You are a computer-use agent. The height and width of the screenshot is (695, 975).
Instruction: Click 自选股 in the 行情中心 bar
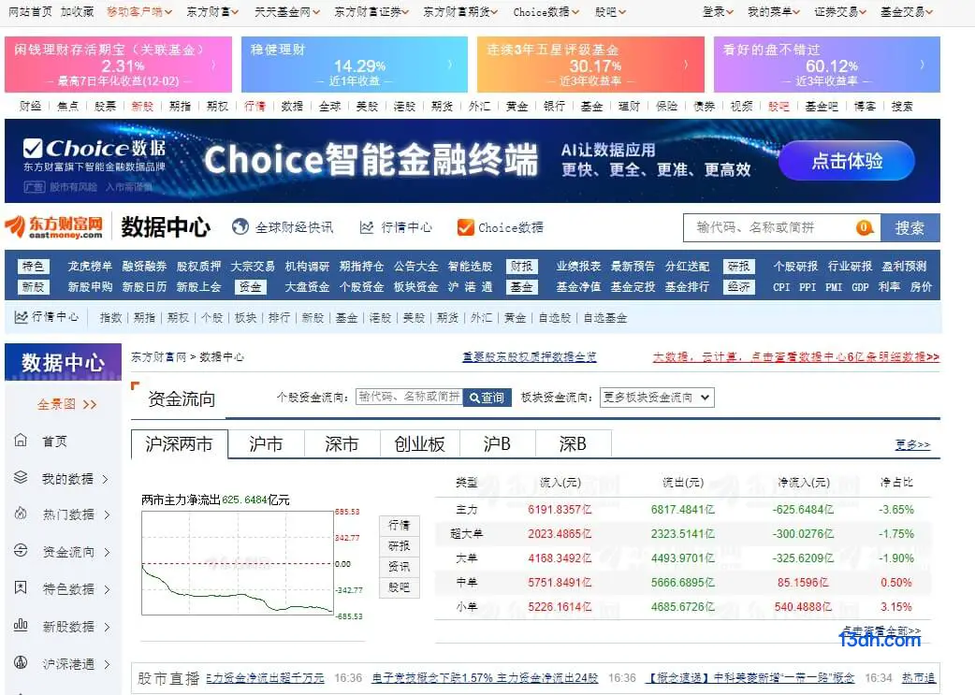pyautogui.click(x=554, y=318)
